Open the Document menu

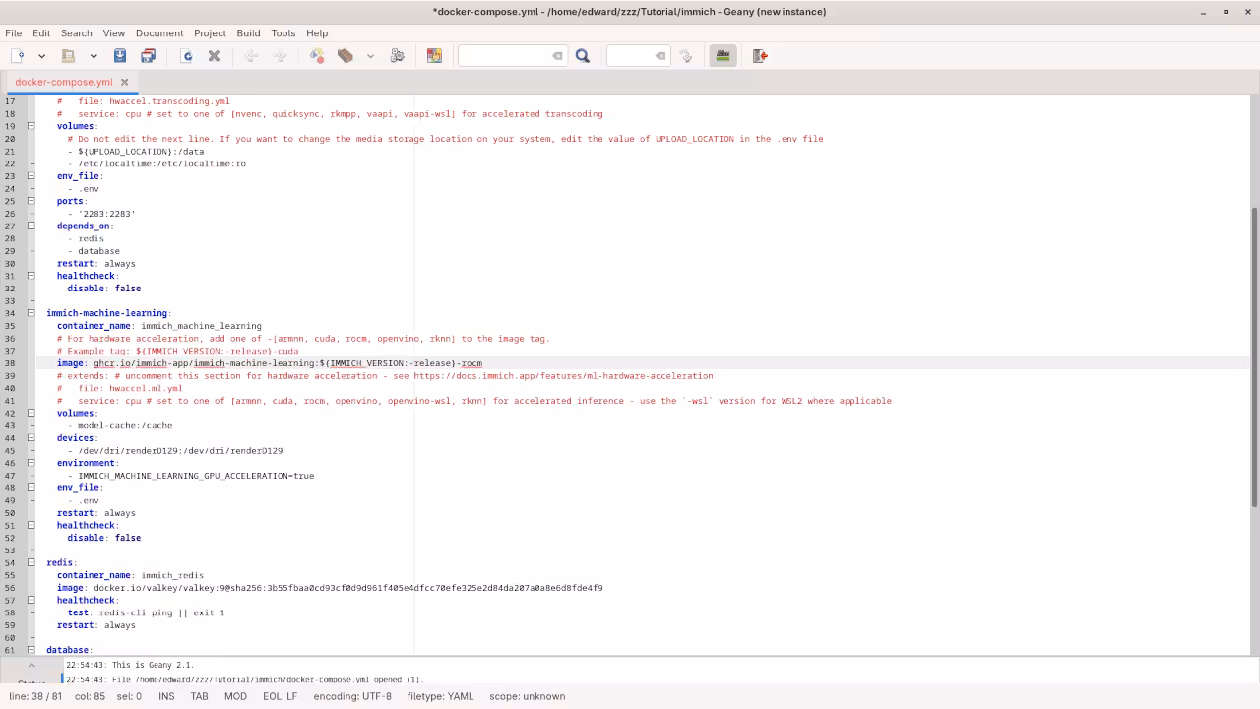point(159,32)
